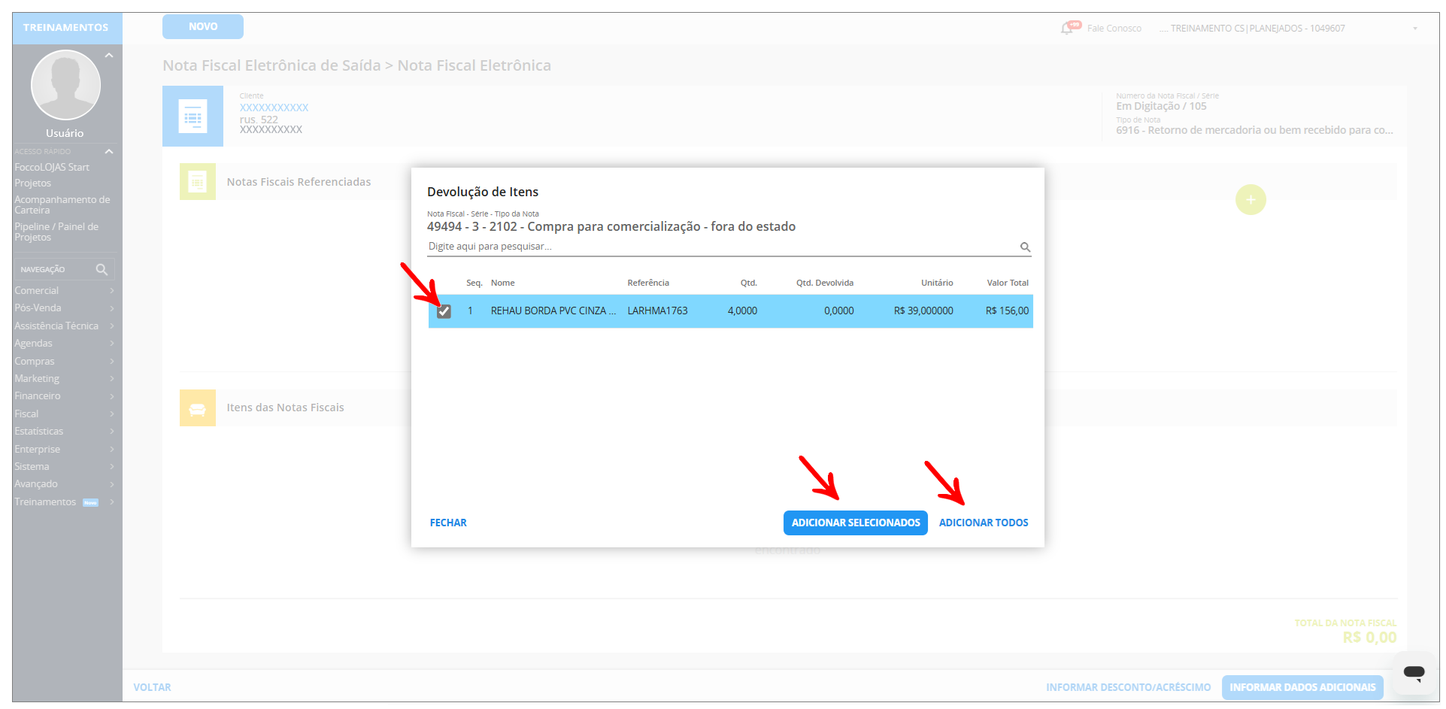The image size is (1446, 709).
Task: Click the client name XXXXXXXXXXX link
Action: (x=274, y=108)
